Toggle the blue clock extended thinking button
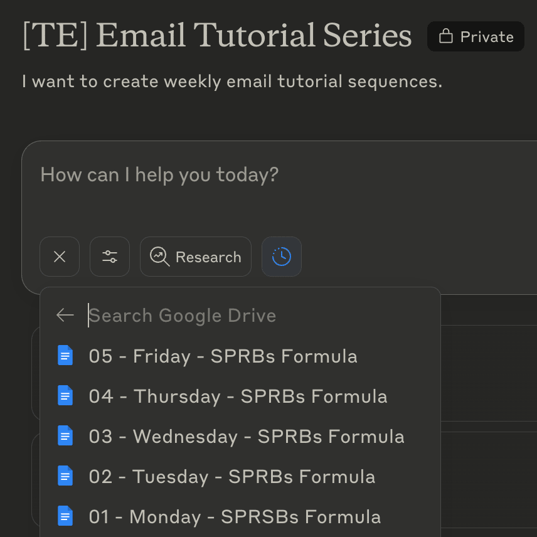Screen dimensions: 537x537 (282, 257)
